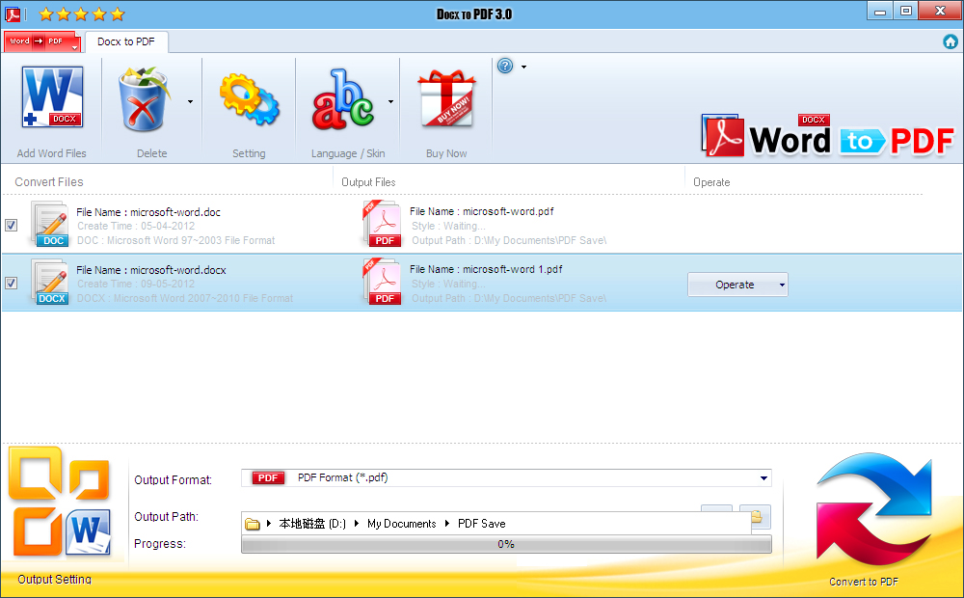Click the Output Format label
The width and height of the screenshot is (964, 598).
173,480
